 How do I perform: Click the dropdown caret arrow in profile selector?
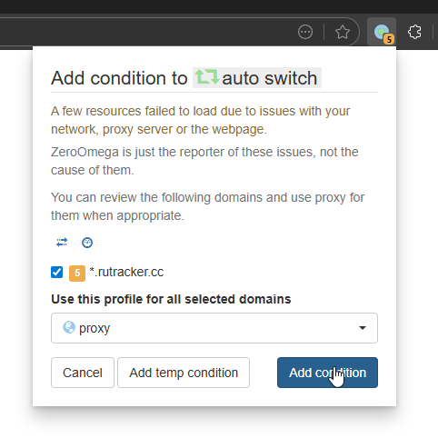coord(363,328)
